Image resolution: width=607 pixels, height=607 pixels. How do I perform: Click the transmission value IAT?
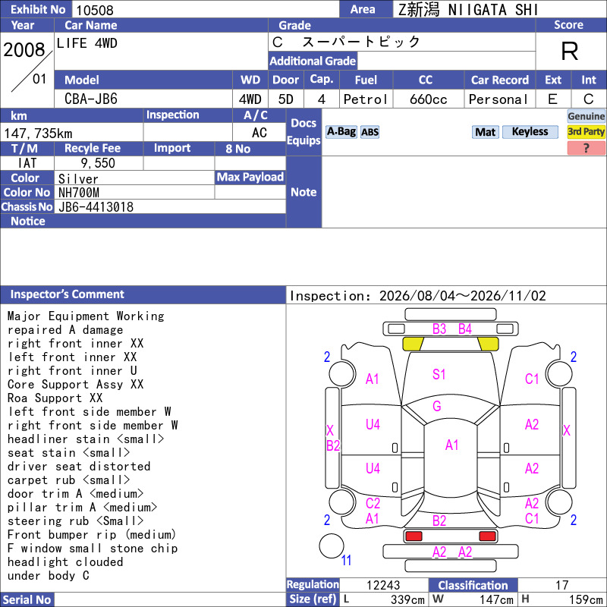point(27,163)
